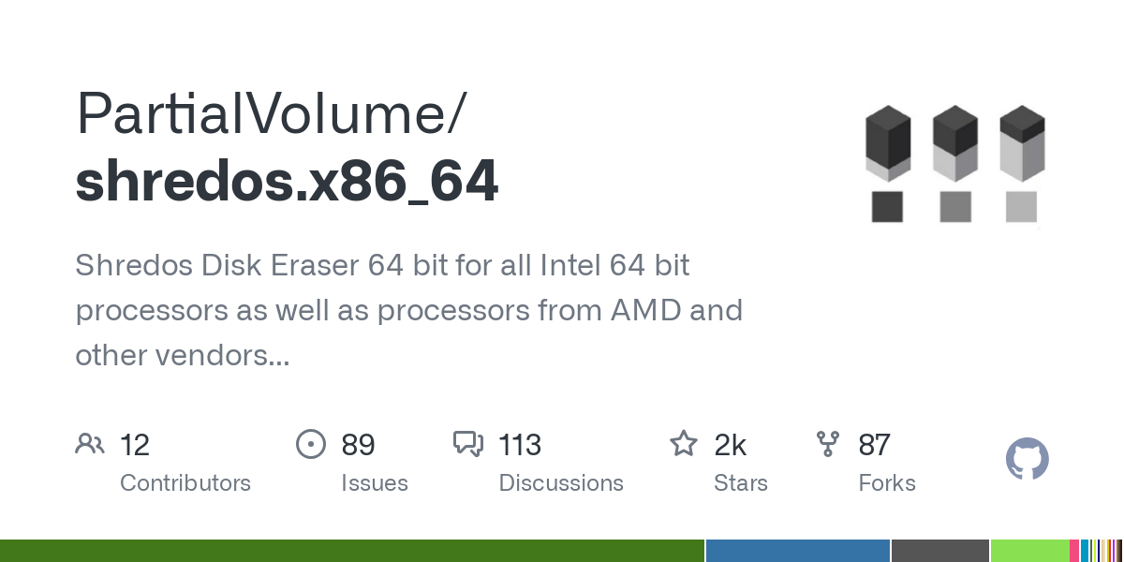Screen dimensions: 1124x562
Task: Select the dark gray language bar segment
Action: pyautogui.click(x=939, y=551)
